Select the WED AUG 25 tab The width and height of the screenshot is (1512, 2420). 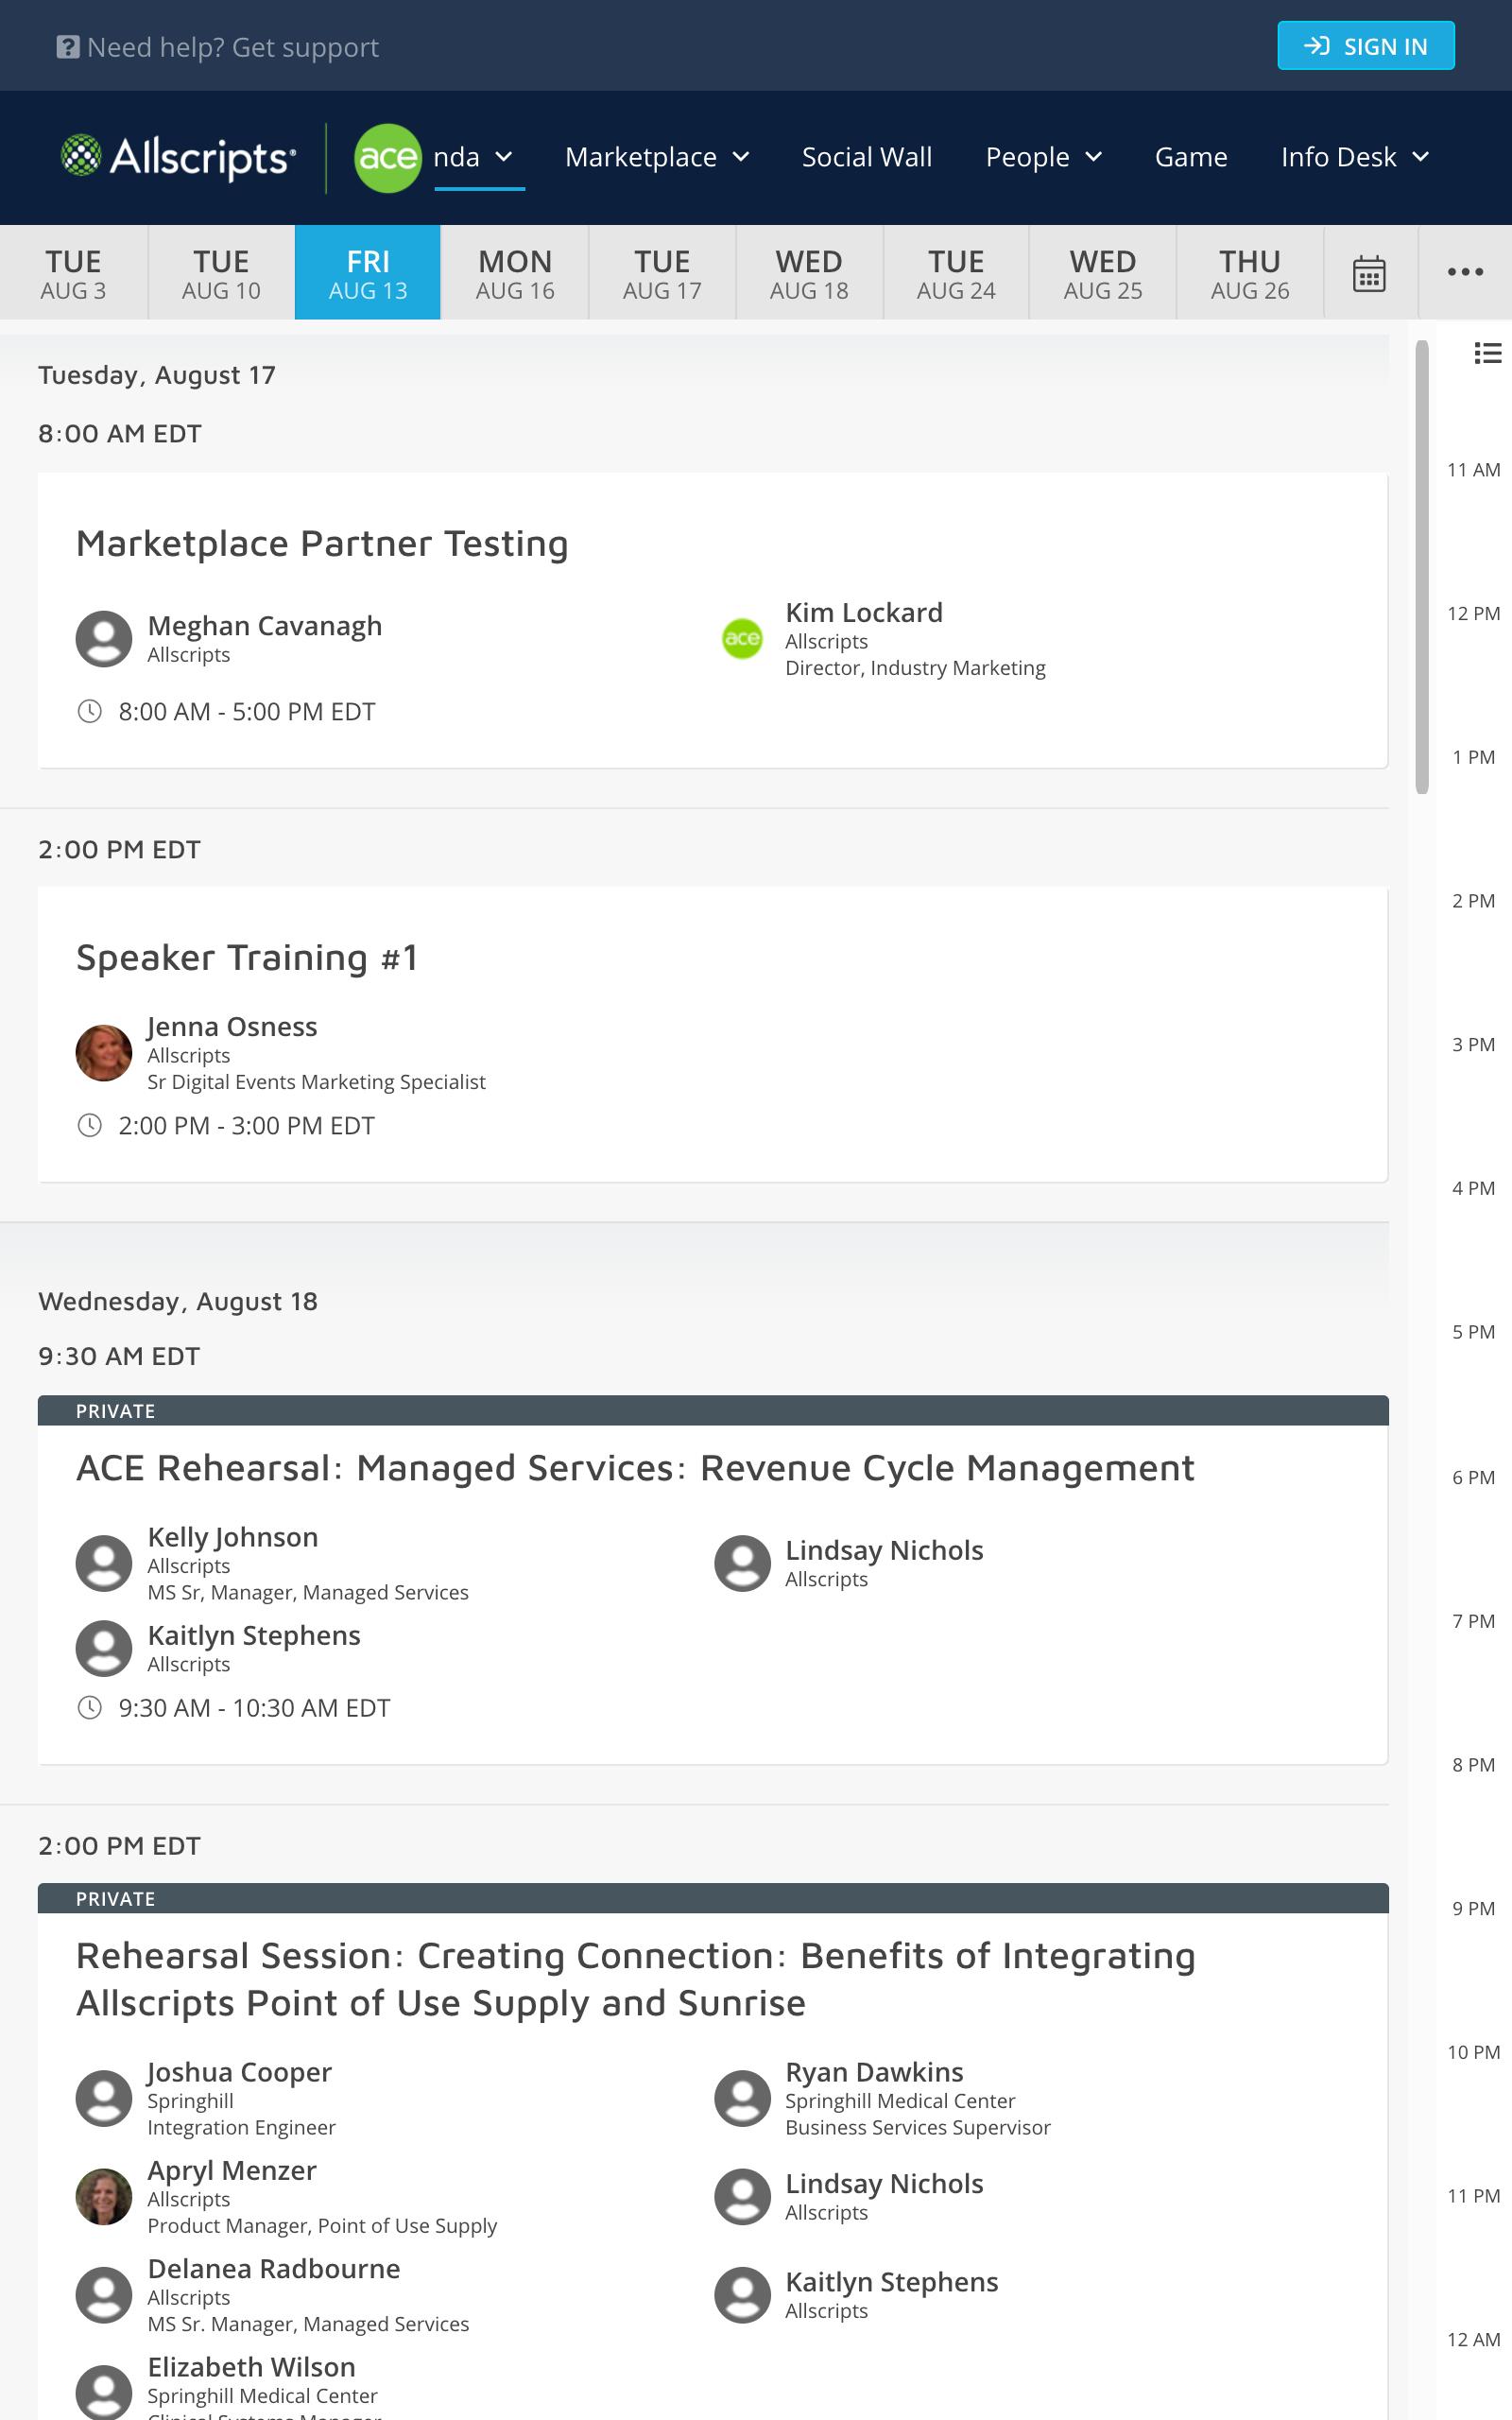[x=1102, y=273]
